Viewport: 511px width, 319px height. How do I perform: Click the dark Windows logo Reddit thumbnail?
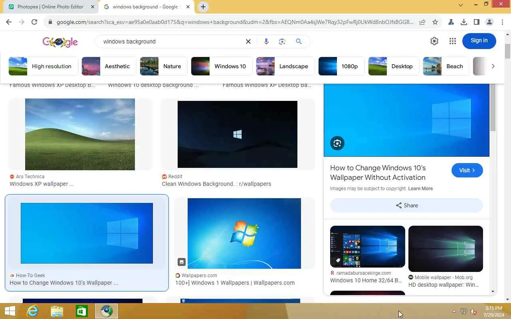(x=238, y=134)
